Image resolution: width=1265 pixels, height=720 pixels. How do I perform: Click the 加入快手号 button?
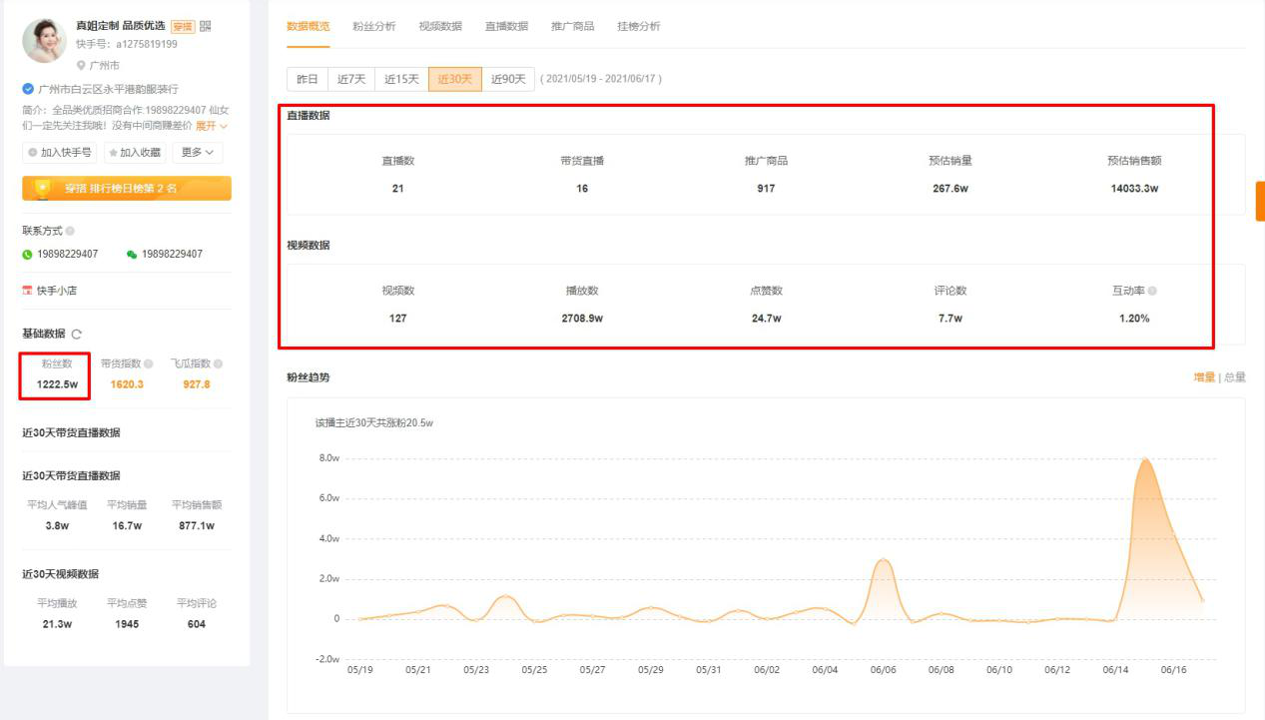click(60, 153)
